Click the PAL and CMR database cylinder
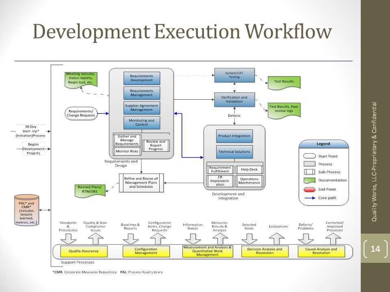 (x=27, y=210)
